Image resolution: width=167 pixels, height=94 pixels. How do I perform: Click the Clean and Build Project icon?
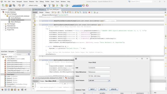pyautogui.click(x=53, y=5)
